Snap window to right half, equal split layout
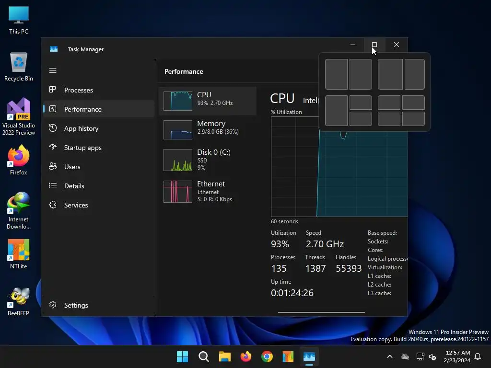The image size is (491, 368). 361,74
